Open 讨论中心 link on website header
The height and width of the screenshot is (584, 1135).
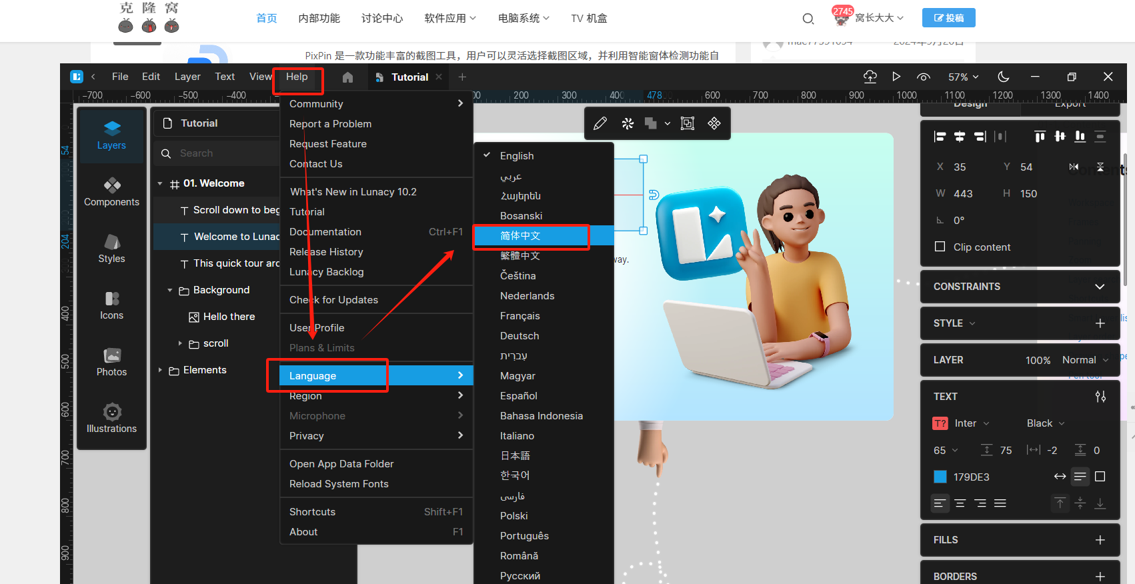point(382,18)
